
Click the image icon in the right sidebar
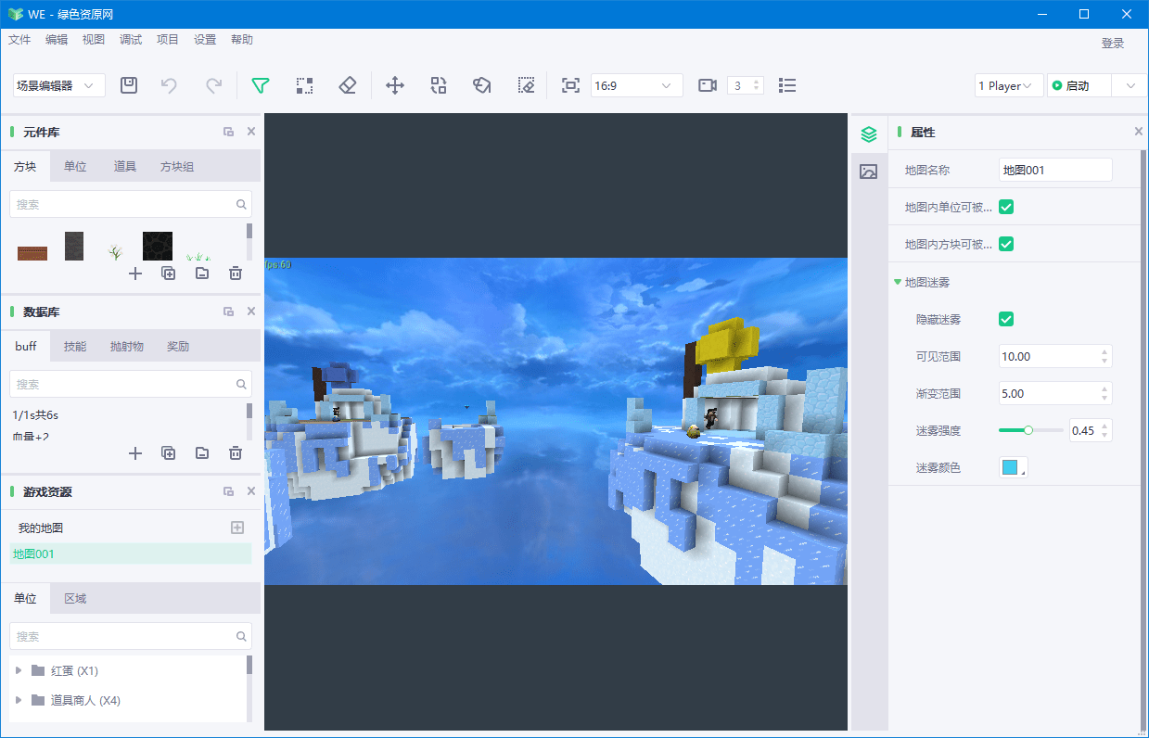[x=868, y=172]
